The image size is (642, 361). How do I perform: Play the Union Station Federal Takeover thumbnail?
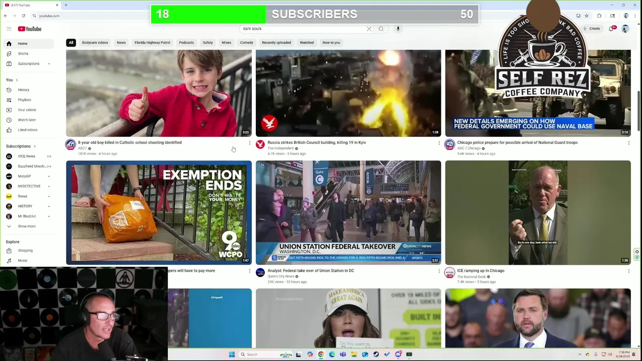click(349, 213)
